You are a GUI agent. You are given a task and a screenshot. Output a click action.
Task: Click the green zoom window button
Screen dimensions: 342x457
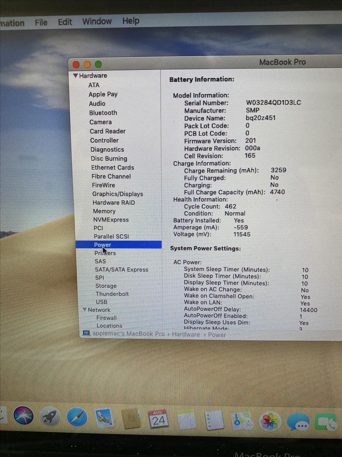[98, 64]
